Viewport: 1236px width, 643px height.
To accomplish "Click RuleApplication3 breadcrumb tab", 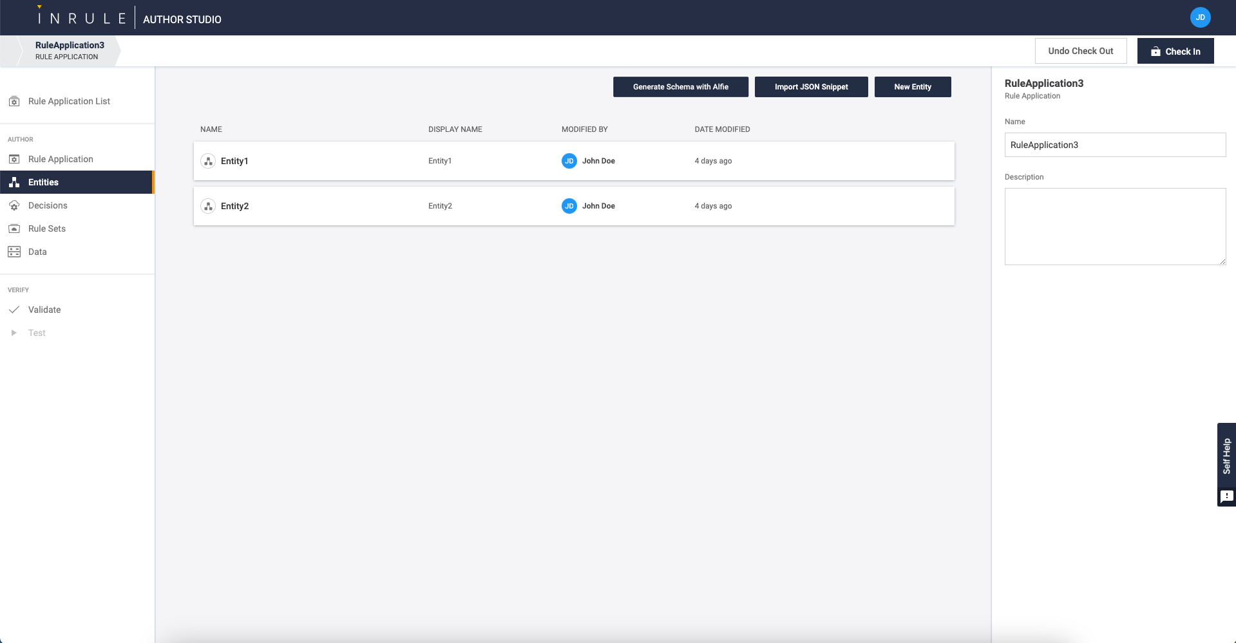I will [70, 50].
